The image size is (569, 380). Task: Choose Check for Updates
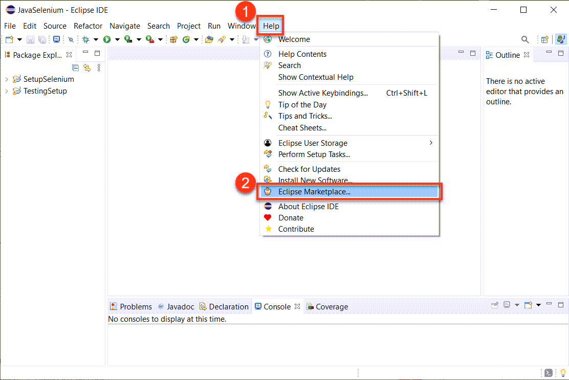coord(350,169)
